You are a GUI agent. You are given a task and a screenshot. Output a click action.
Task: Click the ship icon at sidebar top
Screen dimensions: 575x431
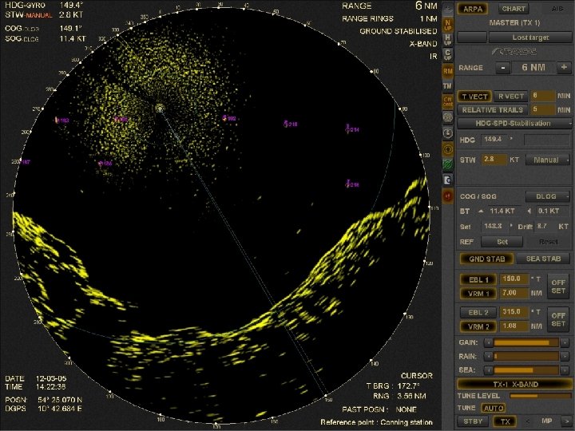[x=448, y=10]
